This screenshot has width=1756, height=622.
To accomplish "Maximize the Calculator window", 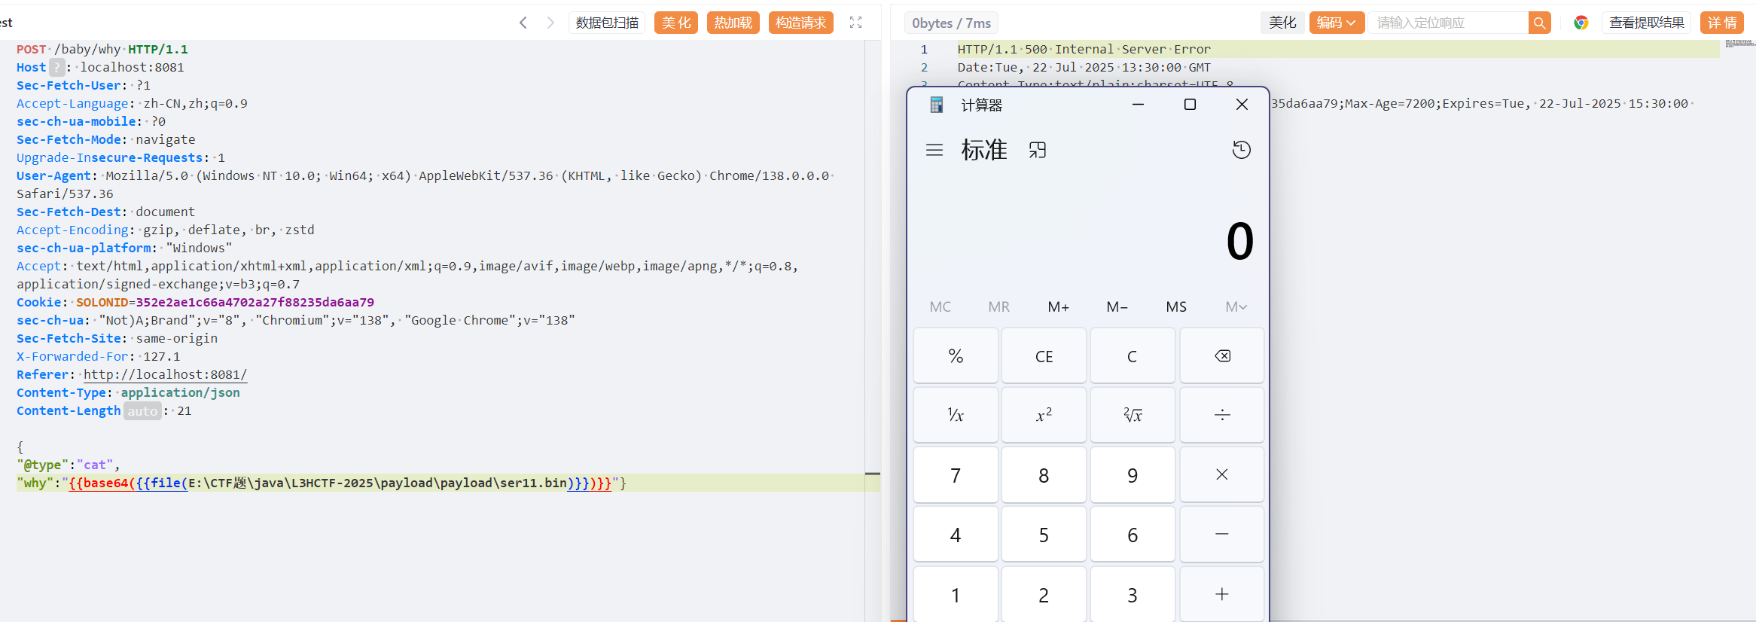I will (1190, 105).
